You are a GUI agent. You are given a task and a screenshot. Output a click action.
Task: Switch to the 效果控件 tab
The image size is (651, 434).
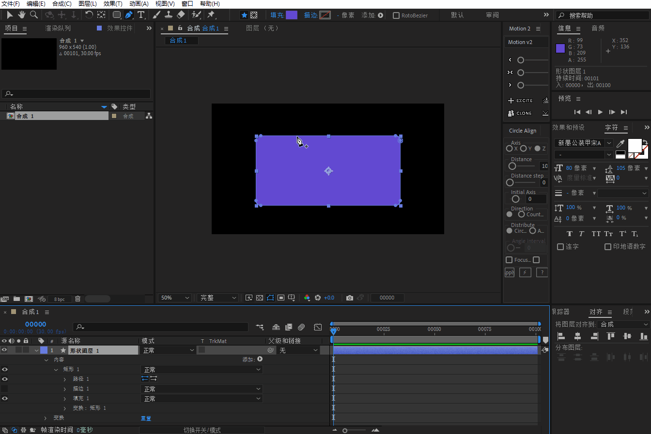120,28
